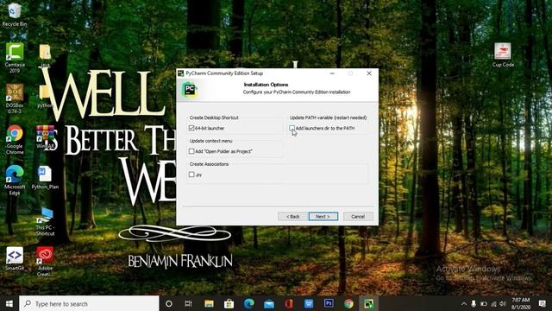Image resolution: width=552 pixels, height=311 pixels.
Task: Go back with the Back button
Action: (x=292, y=217)
